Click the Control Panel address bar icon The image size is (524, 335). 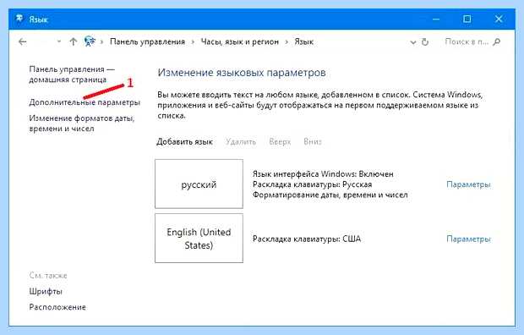pyautogui.click(x=90, y=41)
